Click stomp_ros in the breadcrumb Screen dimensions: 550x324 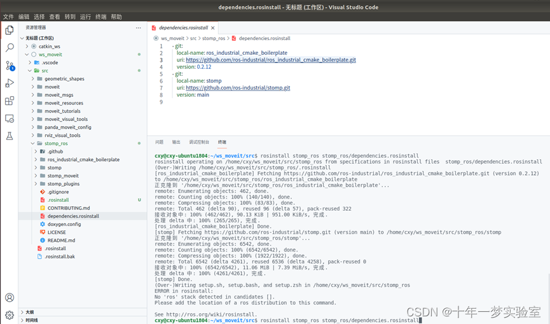click(x=214, y=38)
